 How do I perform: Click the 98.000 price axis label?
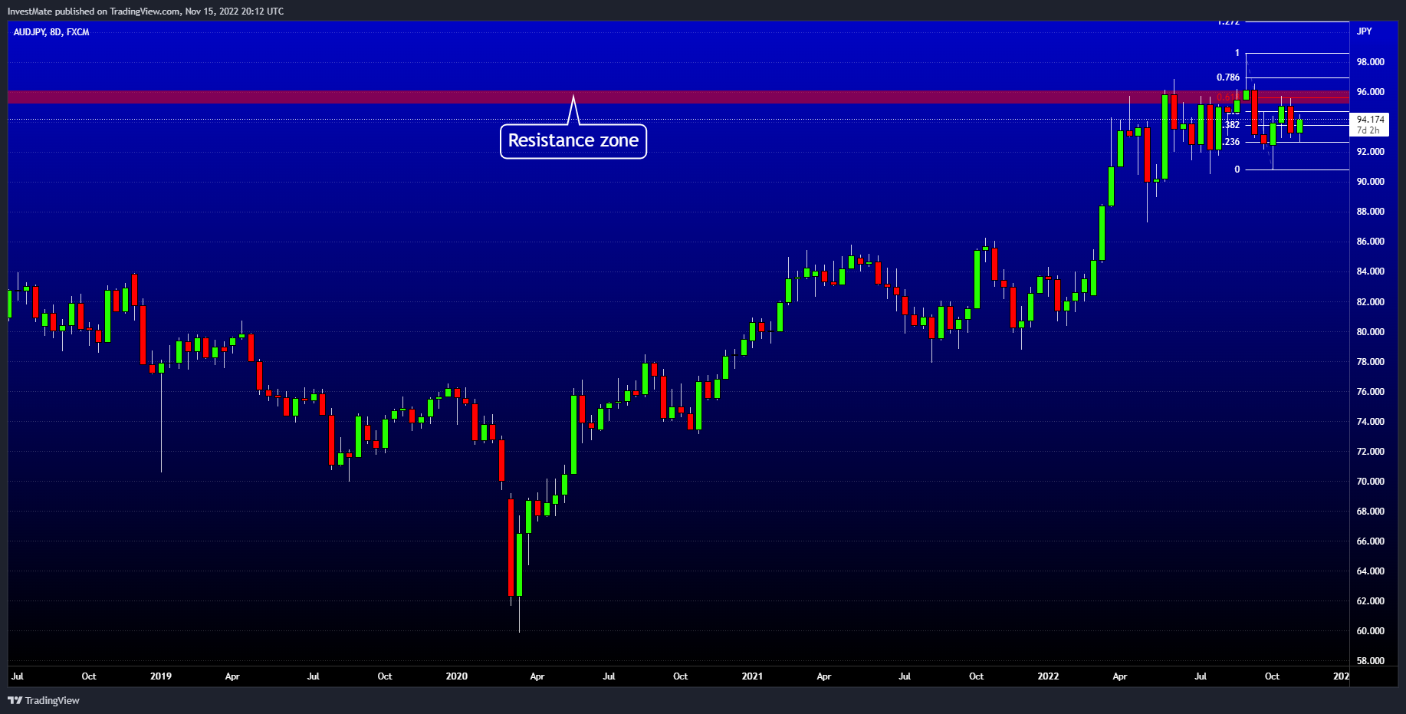click(x=1371, y=62)
